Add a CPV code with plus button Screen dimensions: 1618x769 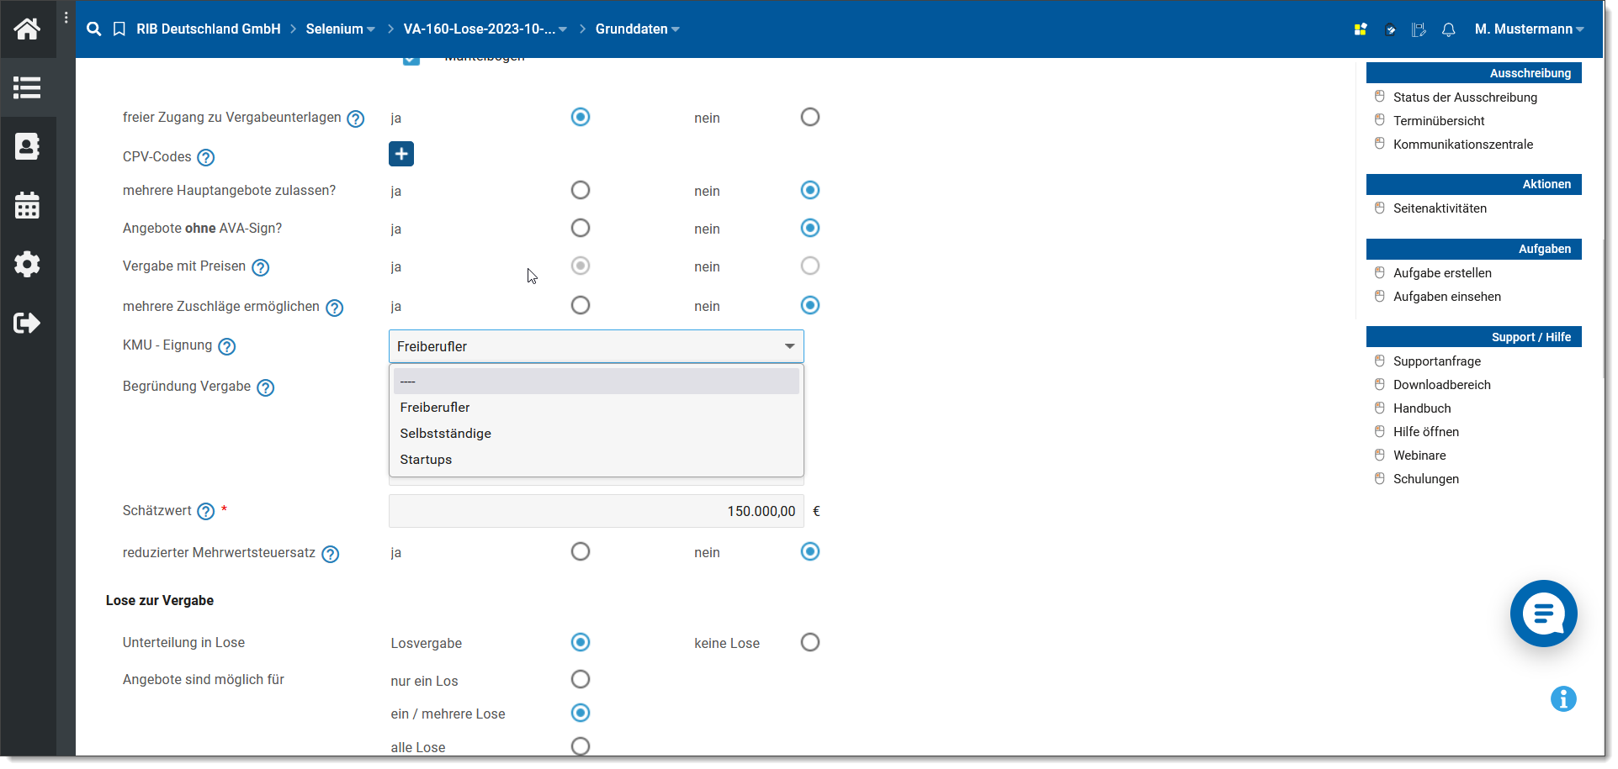(401, 154)
